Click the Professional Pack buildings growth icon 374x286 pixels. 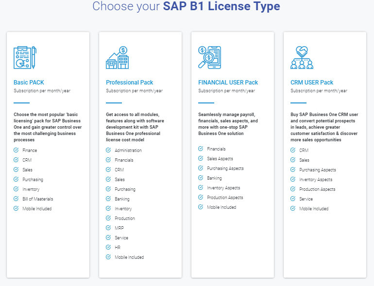118,57
